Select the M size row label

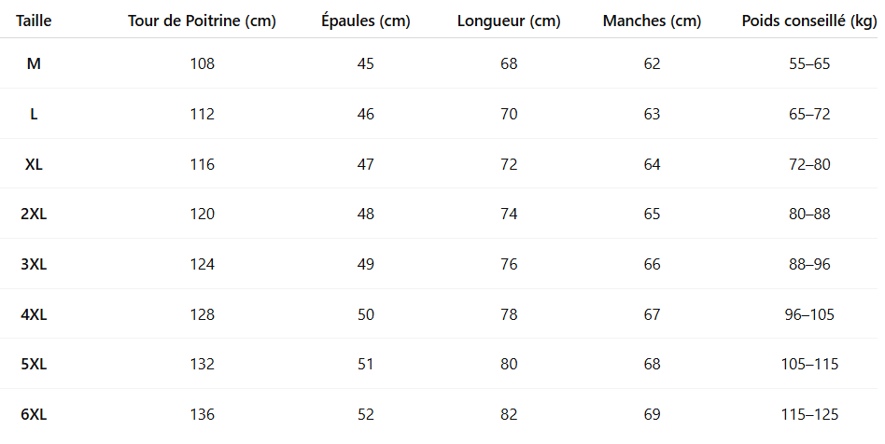(x=34, y=64)
